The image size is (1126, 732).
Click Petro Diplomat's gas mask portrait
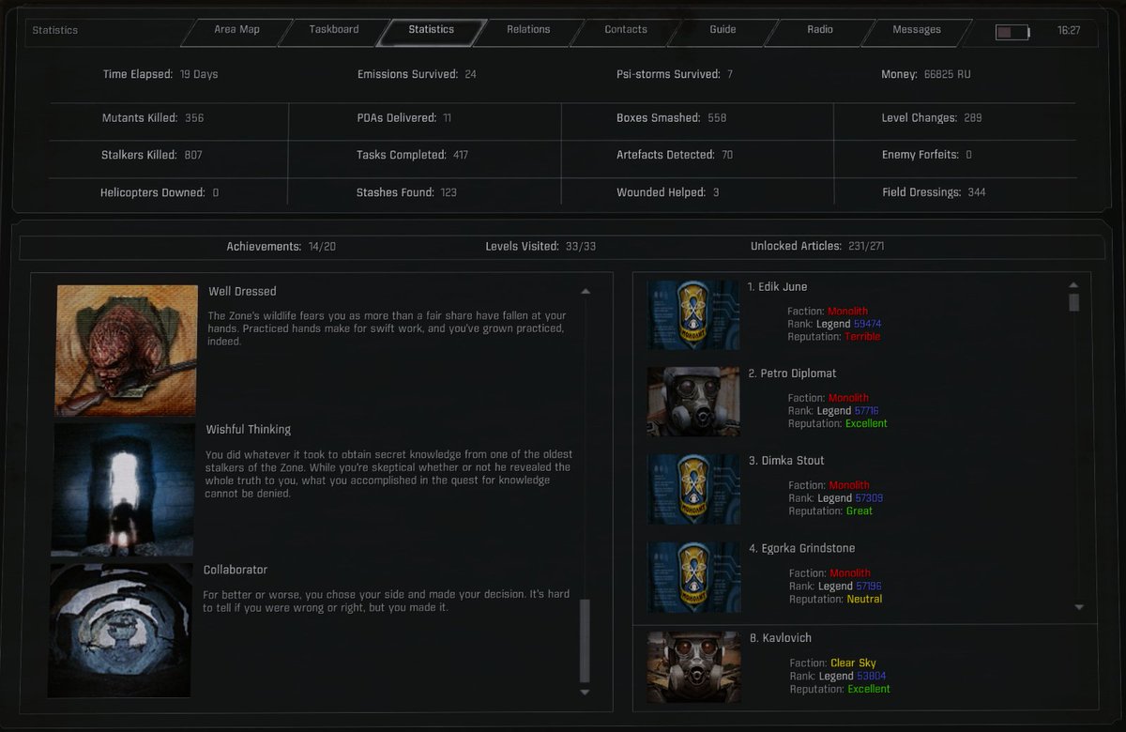pos(693,402)
